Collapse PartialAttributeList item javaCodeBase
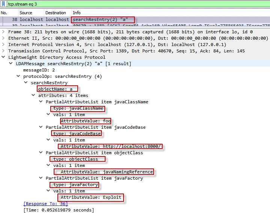The image size is (270, 213). click(41, 127)
